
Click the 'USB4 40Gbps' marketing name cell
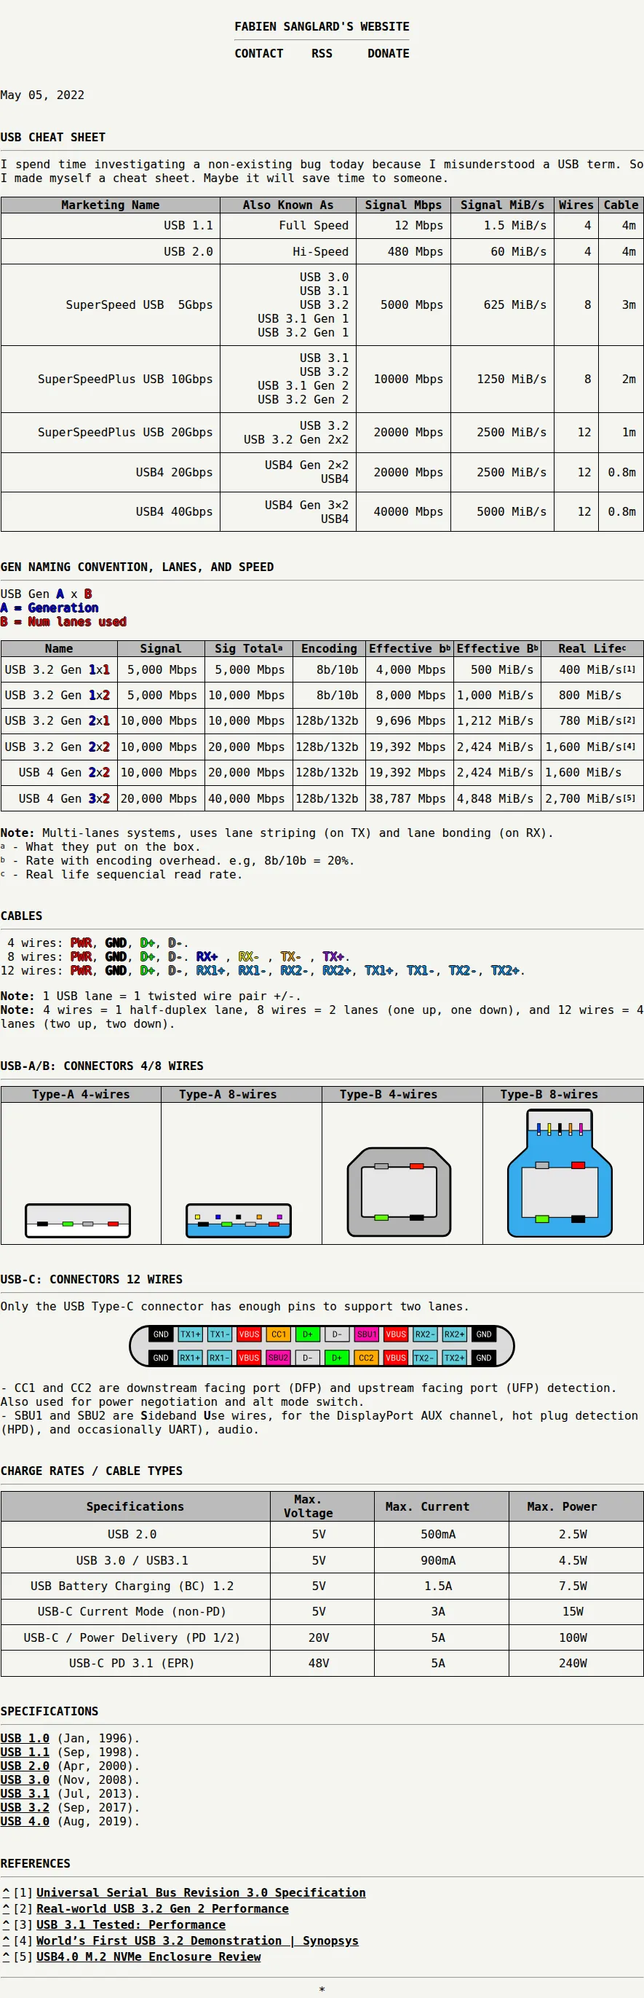110,512
